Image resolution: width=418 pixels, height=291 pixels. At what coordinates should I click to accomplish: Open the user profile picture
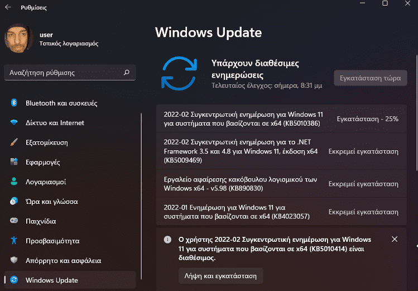(x=18, y=38)
